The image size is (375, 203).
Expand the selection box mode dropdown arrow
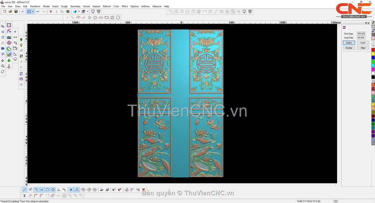click(33, 12)
